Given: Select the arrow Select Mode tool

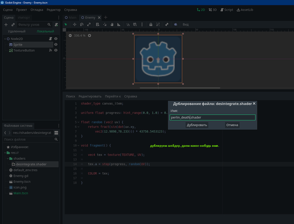Looking at the screenshot, I should (x=66, y=25).
